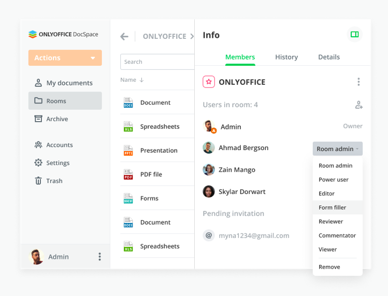Screen dimensions: 388x296
Task: Open Settings from the sidebar
Action: 65,162
